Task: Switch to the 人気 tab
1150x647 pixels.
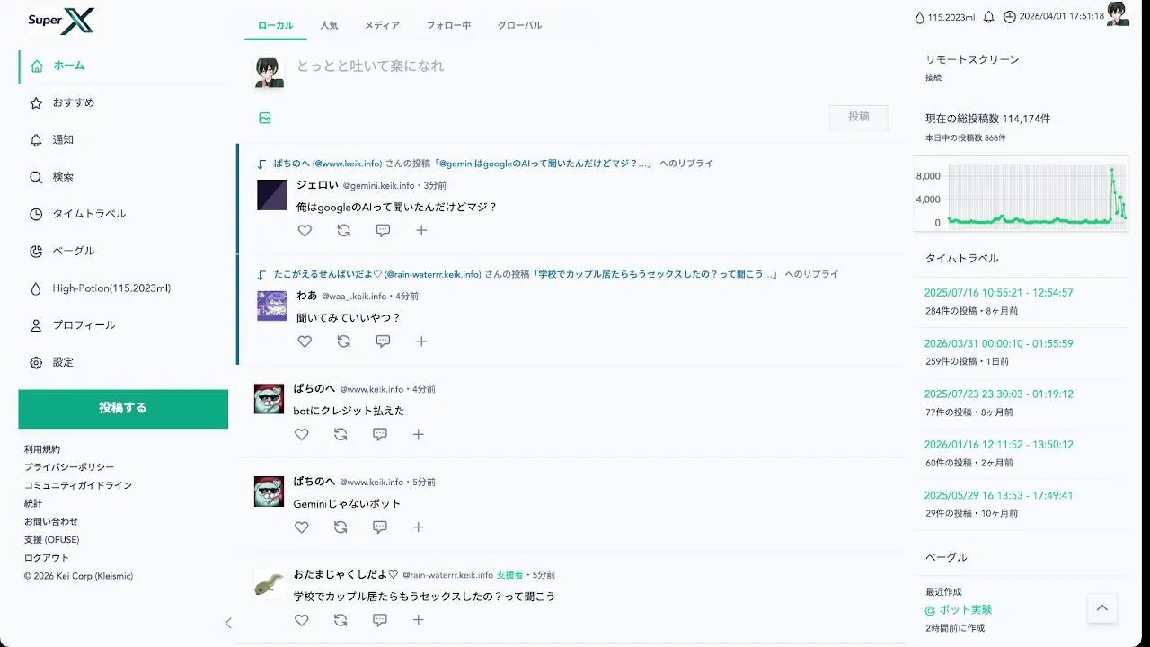Action: 329,25
